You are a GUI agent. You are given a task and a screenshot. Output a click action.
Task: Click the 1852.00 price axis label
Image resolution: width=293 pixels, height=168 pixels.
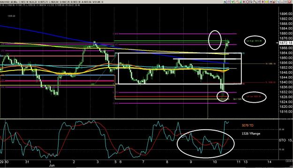[285, 67]
